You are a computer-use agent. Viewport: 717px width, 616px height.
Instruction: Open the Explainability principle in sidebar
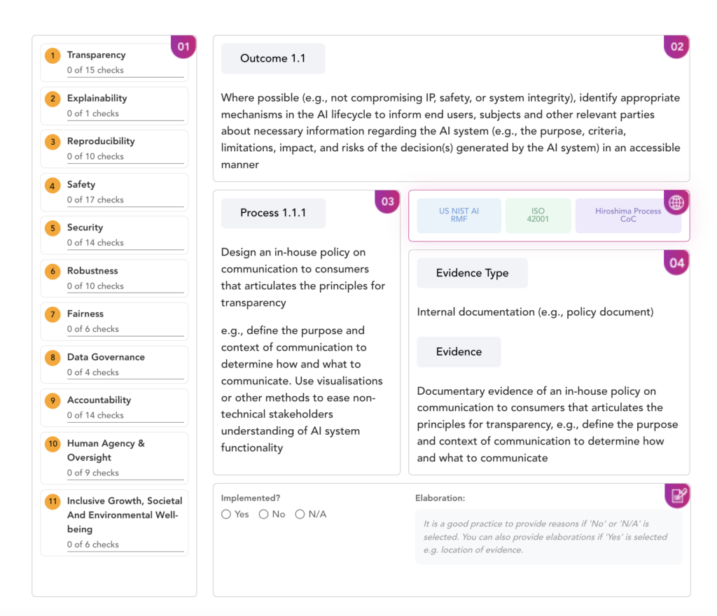(114, 106)
